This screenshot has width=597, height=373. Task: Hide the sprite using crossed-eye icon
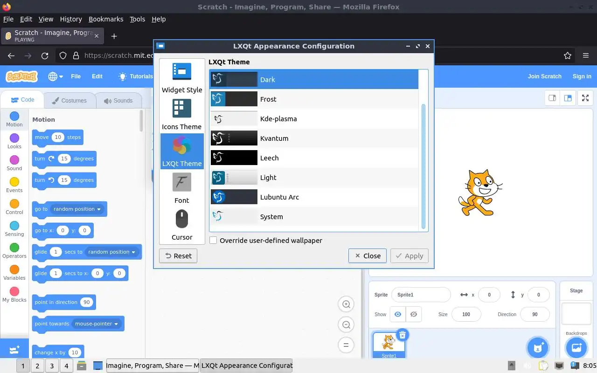coord(414,314)
